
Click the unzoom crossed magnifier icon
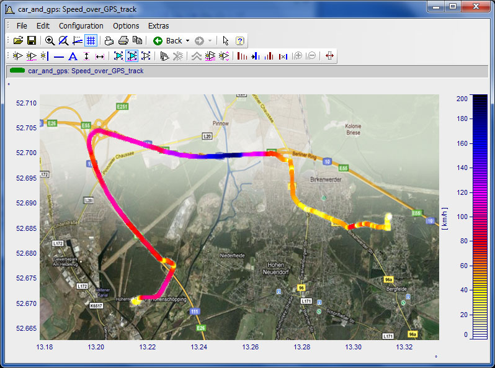tap(63, 40)
